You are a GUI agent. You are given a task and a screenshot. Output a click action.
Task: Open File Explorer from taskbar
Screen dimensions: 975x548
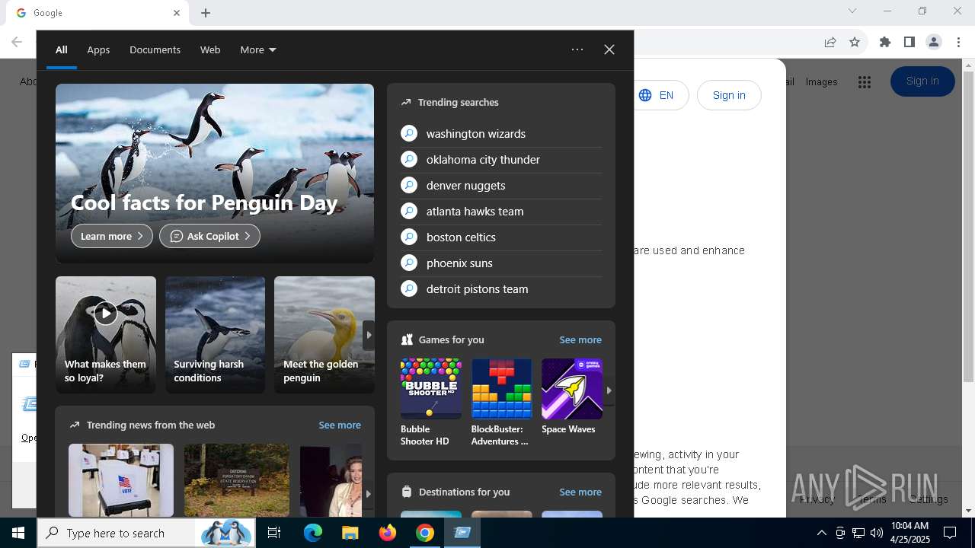[350, 533]
